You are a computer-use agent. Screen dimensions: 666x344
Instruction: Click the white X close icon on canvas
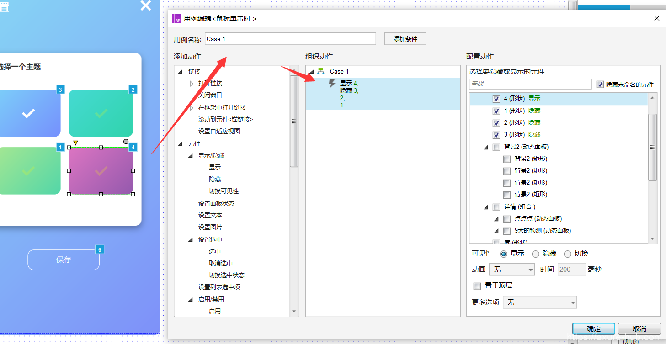tap(145, 5)
